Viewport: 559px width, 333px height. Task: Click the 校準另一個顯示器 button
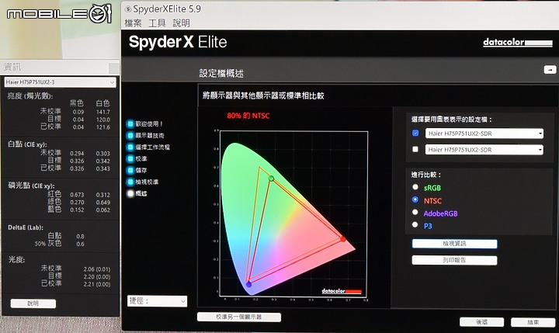pos(239,317)
